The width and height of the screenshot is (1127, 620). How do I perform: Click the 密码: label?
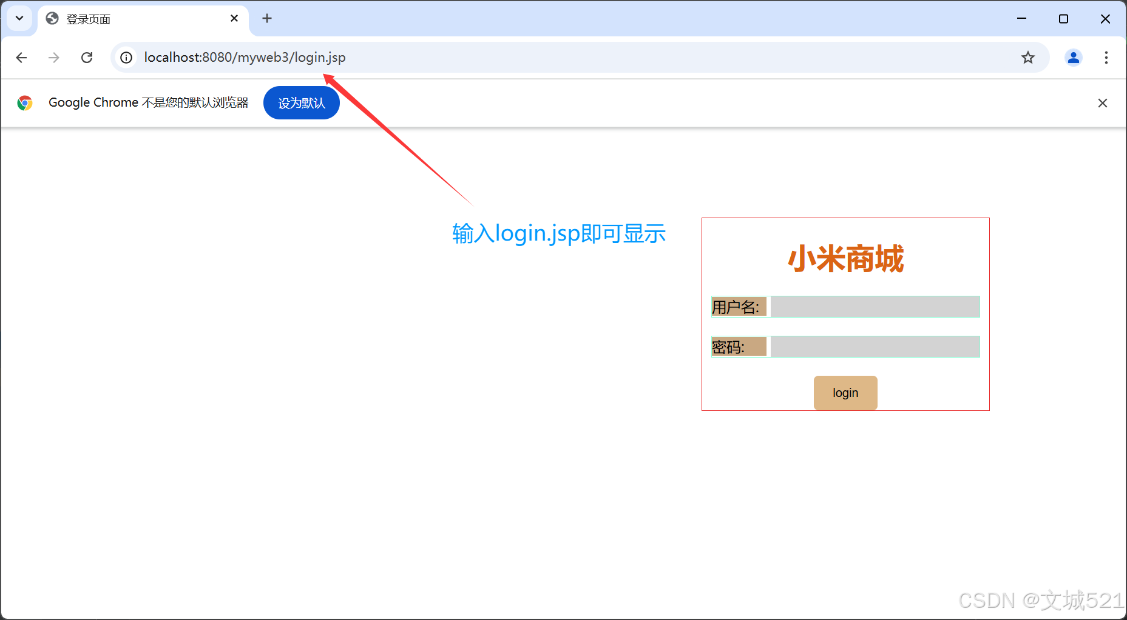click(x=739, y=347)
